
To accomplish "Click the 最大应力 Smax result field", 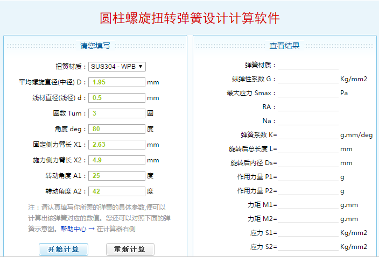I will (x=308, y=93).
